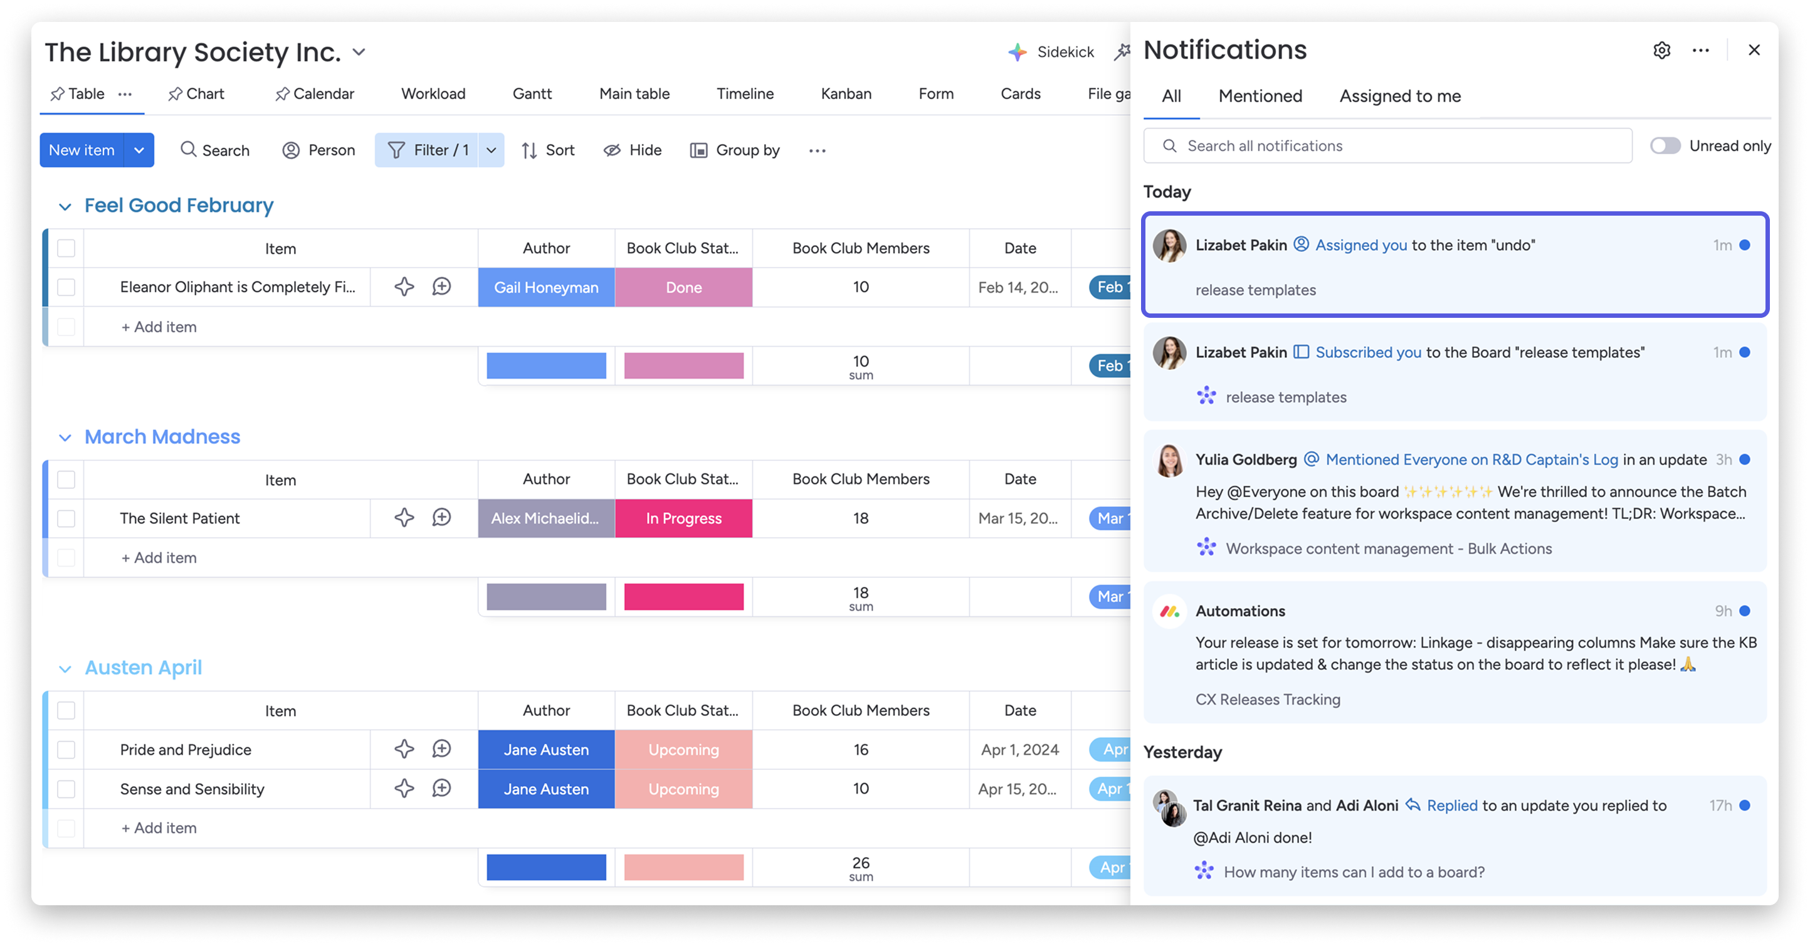This screenshot has width=1810, height=946.
Task: Open notification settings gear
Action: click(x=1662, y=50)
